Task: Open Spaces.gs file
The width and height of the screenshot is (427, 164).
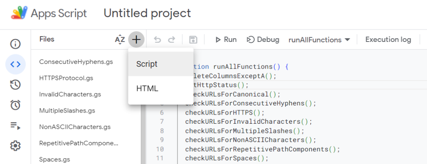Action: pos(55,159)
